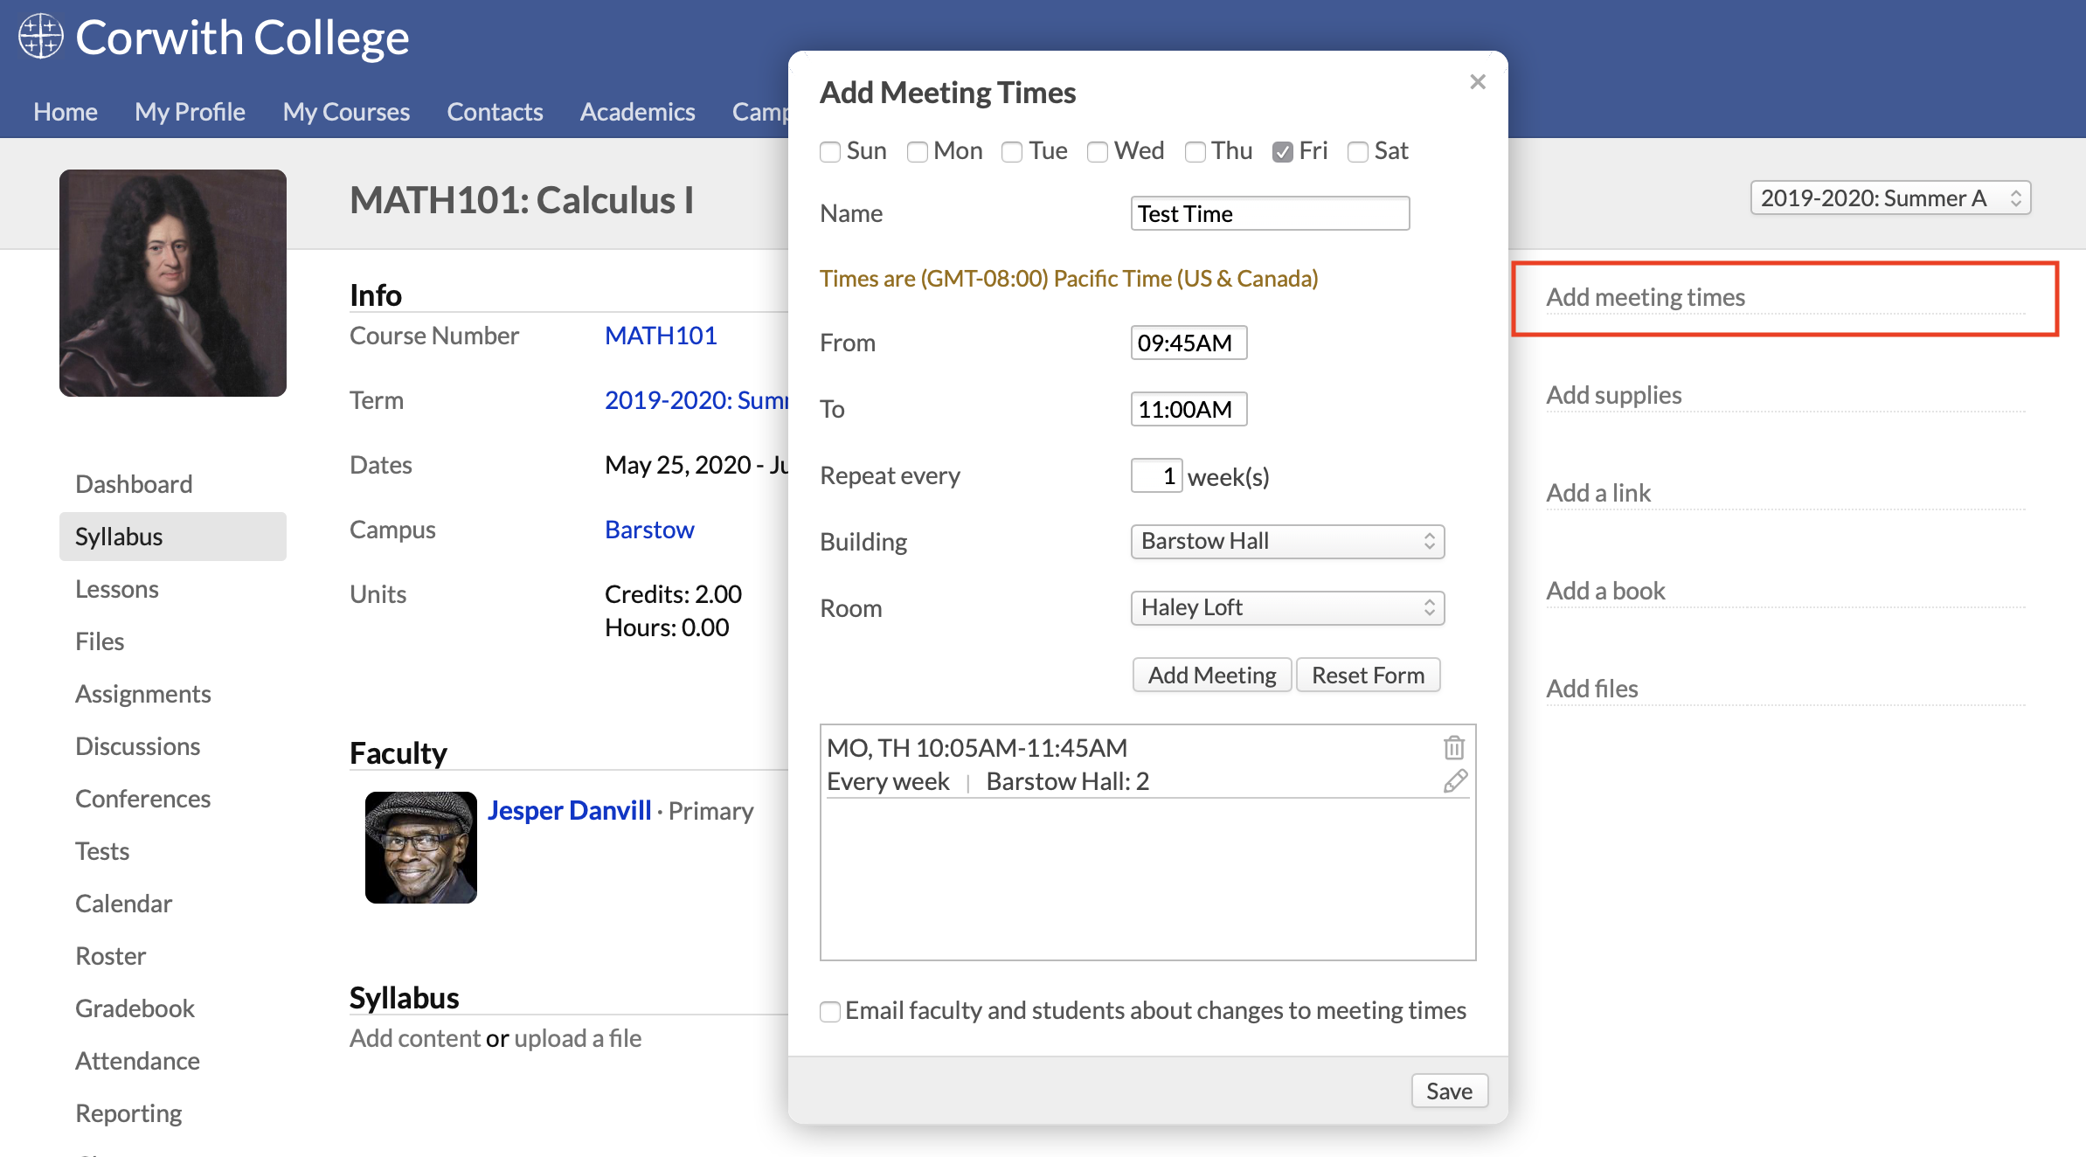
Task: Open the 2019-2020: Summer A term selector
Action: tap(1889, 198)
